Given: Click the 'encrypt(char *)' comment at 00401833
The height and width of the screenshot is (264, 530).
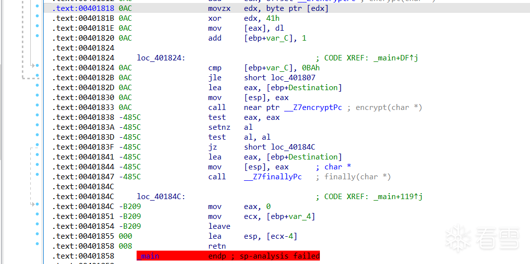Looking at the screenshot, I should tap(389, 107).
